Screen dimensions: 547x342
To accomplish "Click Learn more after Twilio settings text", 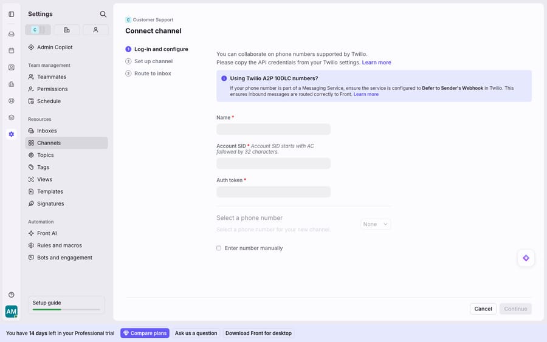I will point(376,63).
